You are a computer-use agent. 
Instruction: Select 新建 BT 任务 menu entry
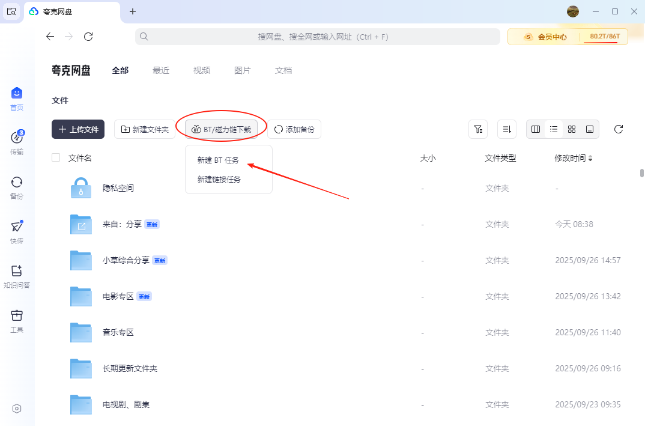point(218,160)
